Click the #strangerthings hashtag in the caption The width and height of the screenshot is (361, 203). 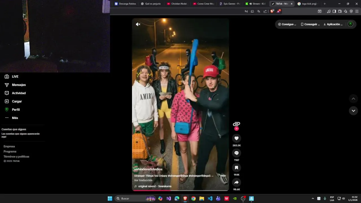(178, 176)
